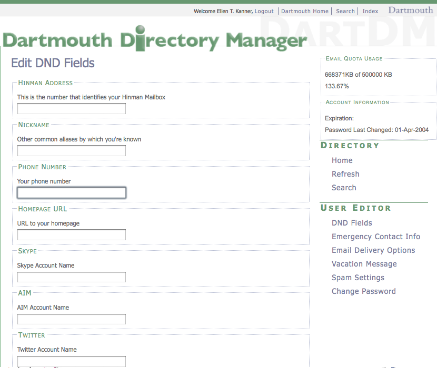Click the 'Directory' sidebar heading
The width and height of the screenshot is (437, 368).
[x=350, y=146]
